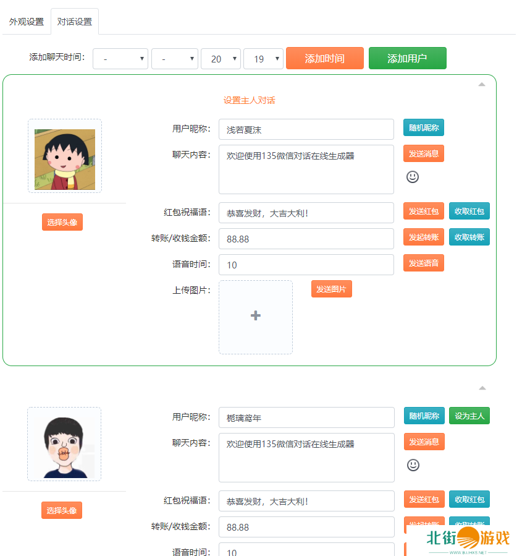The image size is (530, 556).
Task: Open the first chat time dropdown
Action: pos(120,59)
